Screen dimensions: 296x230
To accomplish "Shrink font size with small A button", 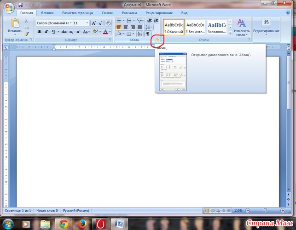I will tap(100, 23).
